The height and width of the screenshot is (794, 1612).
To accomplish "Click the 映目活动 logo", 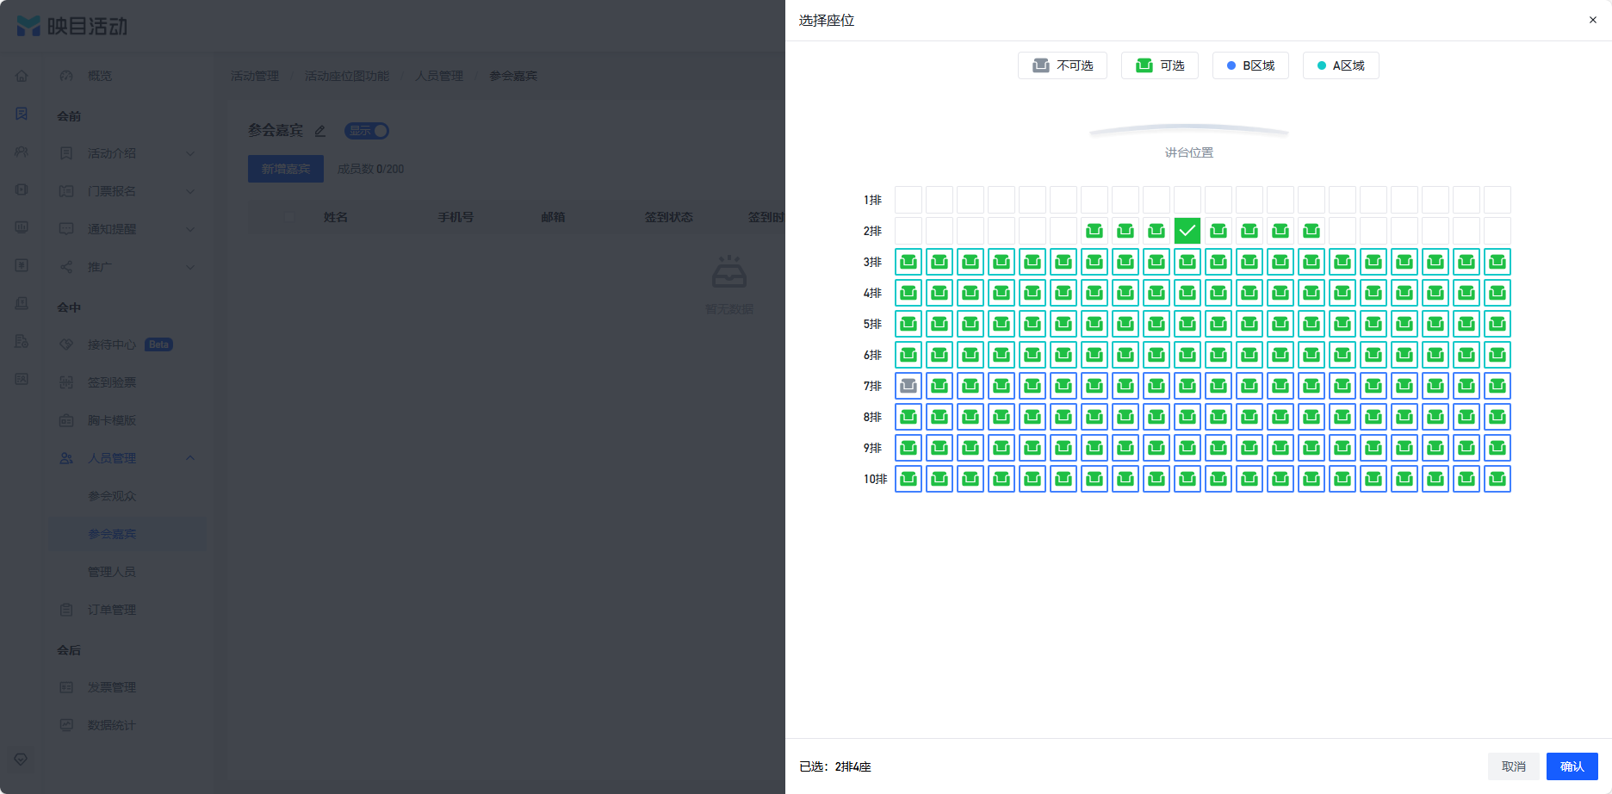I will tap(72, 26).
